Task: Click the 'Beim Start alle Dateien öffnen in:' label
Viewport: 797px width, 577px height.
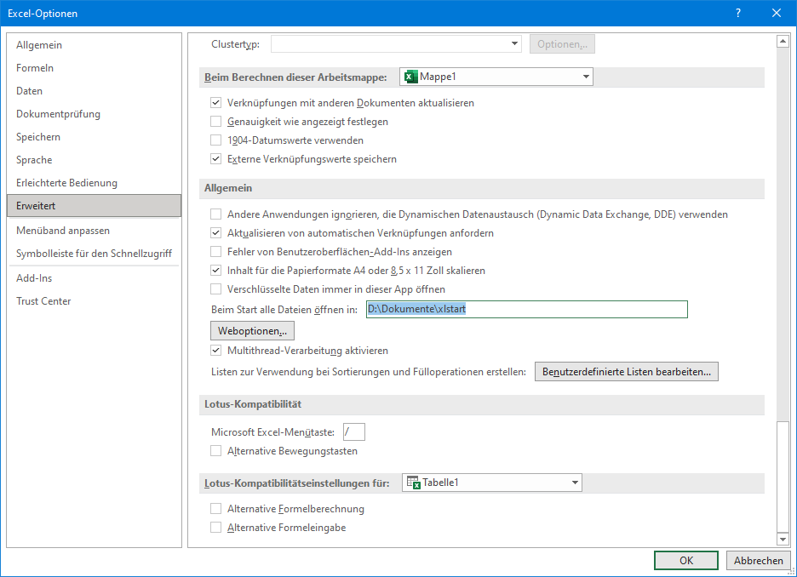Action: click(284, 310)
